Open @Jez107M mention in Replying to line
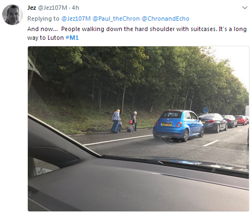This screenshot has height=213, width=250. 76,19
